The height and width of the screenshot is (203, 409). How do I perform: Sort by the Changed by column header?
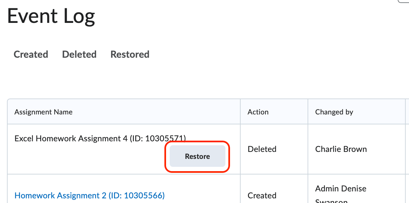[x=334, y=112]
